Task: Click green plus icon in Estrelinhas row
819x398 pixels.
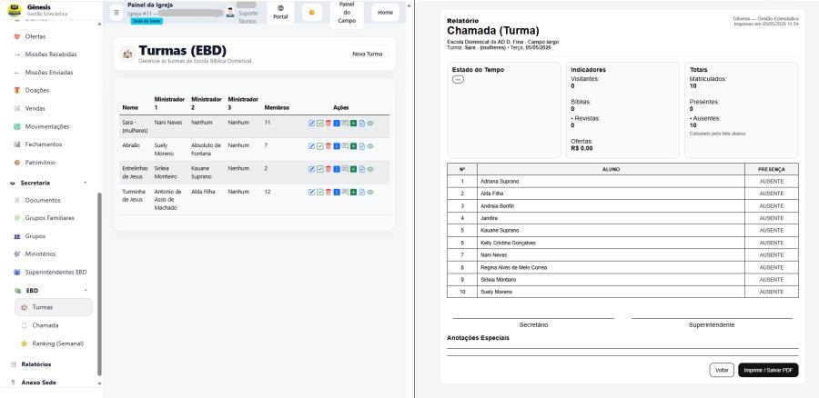Action: click(x=354, y=169)
